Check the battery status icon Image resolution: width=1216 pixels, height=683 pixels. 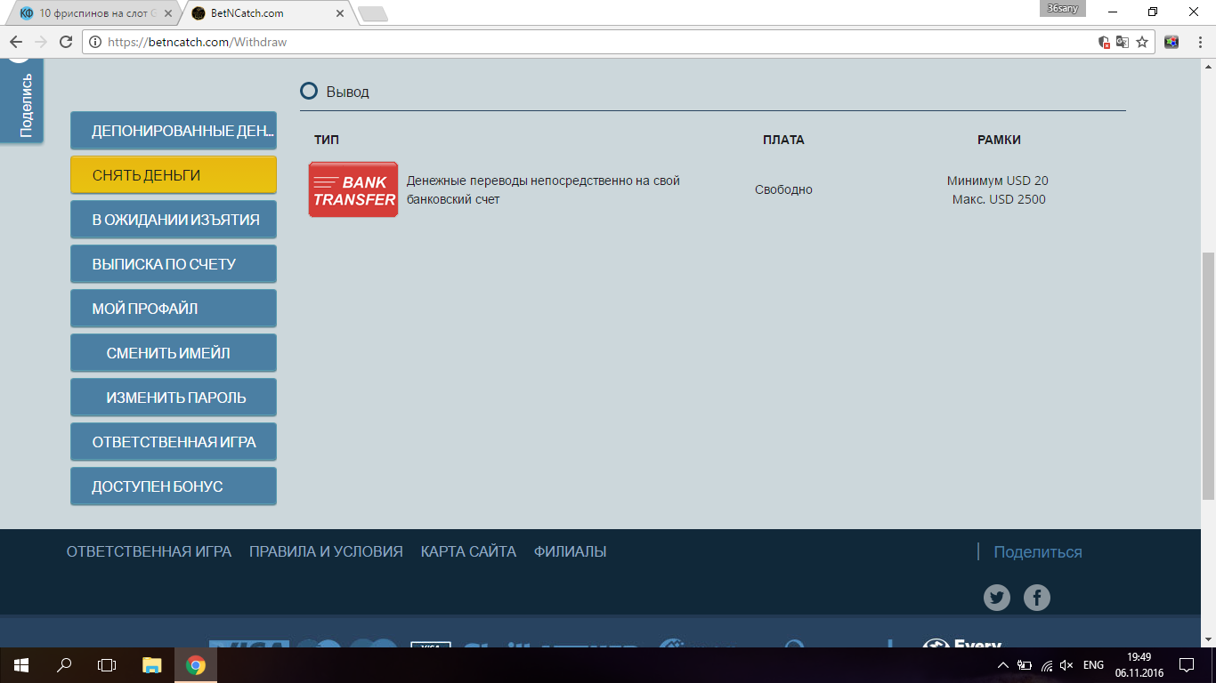1025,665
